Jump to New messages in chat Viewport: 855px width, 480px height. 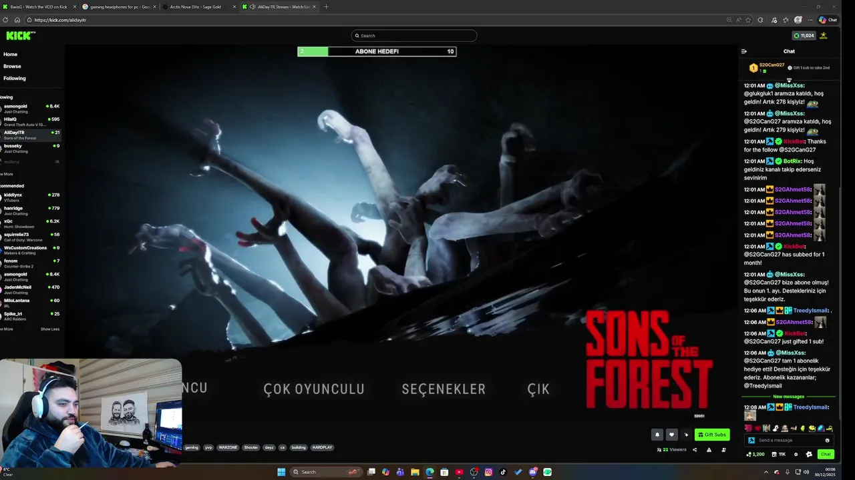click(789, 397)
